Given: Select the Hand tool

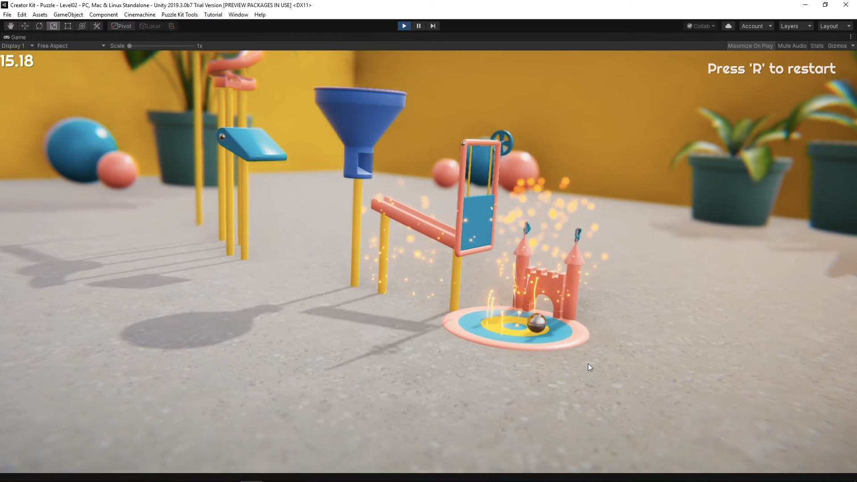Looking at the screenshot, I should (x=10, y=26).
